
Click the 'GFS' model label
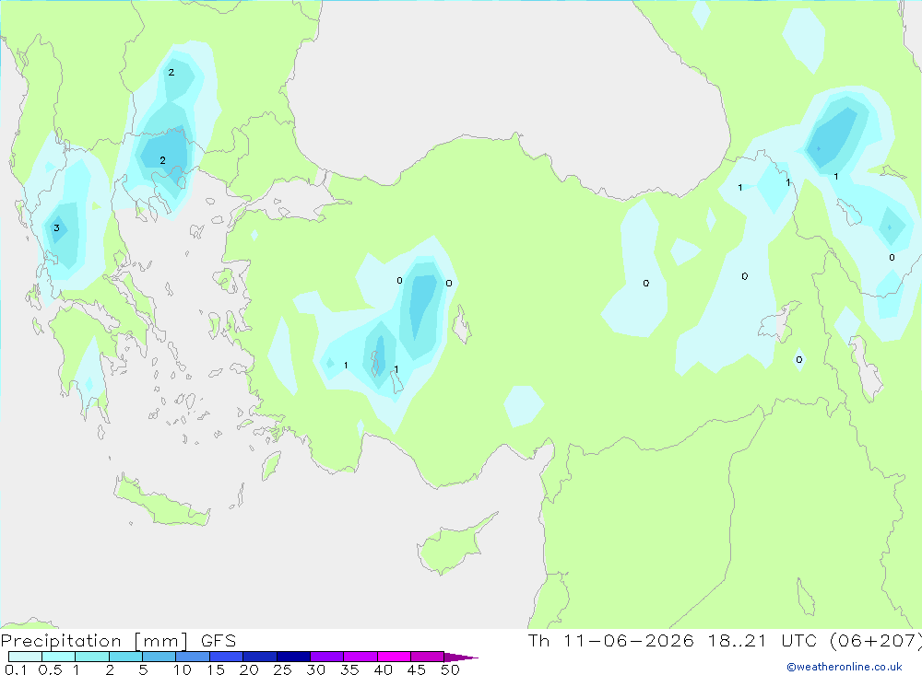[219, 641]
